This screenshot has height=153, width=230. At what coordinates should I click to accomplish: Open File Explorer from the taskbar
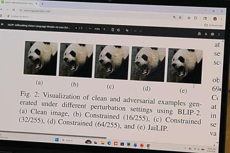click(103, 143)
